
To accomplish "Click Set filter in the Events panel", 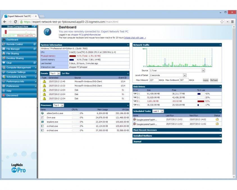I will tap(66, 73).
